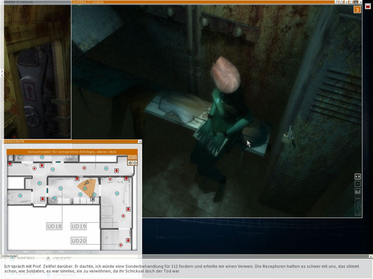Click the UD18 room label on the map

tap(54, 226)
